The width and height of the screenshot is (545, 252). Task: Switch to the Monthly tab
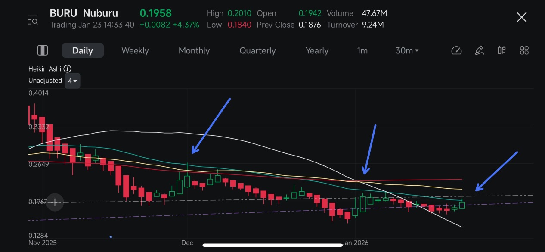click(x=194, y=50)
